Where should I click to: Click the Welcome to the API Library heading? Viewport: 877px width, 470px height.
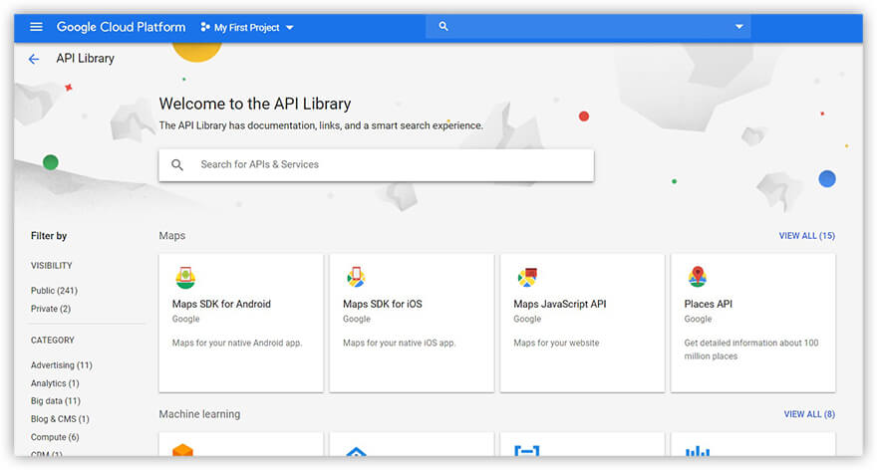coord(255,104)
